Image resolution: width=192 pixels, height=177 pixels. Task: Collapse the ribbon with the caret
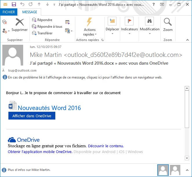click(187, 40)
